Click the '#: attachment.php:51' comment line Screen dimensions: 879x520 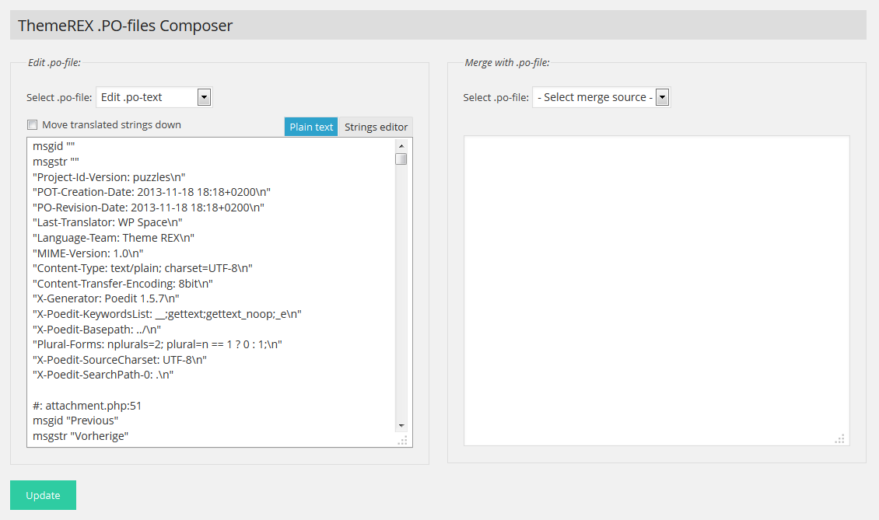87,405
